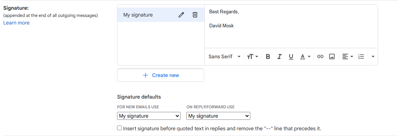The width and height of the screenshot is (398, 136).
Task: Open 'For new emails use' signature dropdown
Action: [149, 116]
